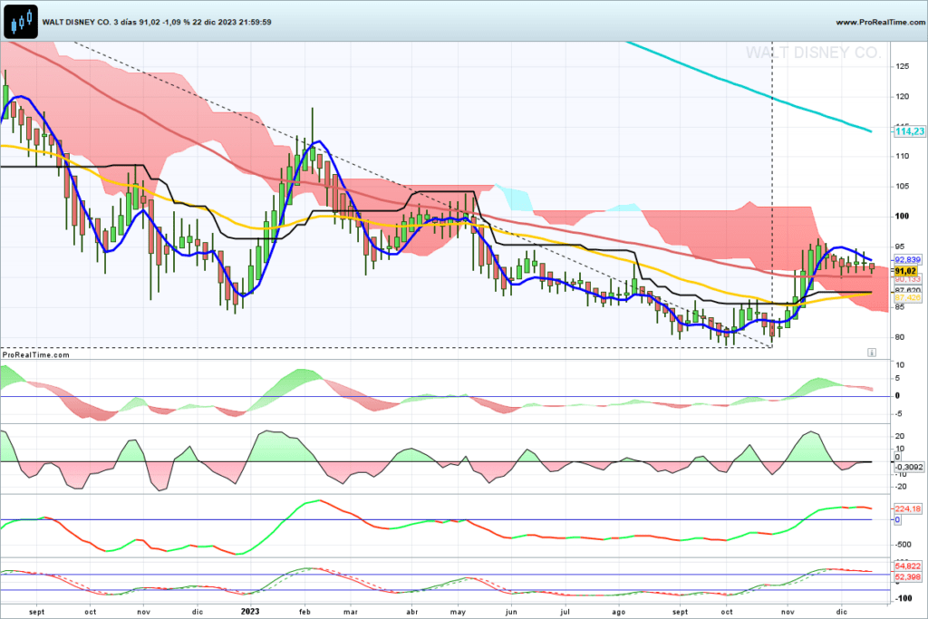928x619 pixels.
Task: Click the 2023 year label on time axis
Action: [x=250, y=612]
